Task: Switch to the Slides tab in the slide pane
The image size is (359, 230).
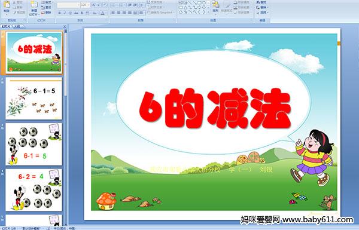Action: (x=6, y=26)
